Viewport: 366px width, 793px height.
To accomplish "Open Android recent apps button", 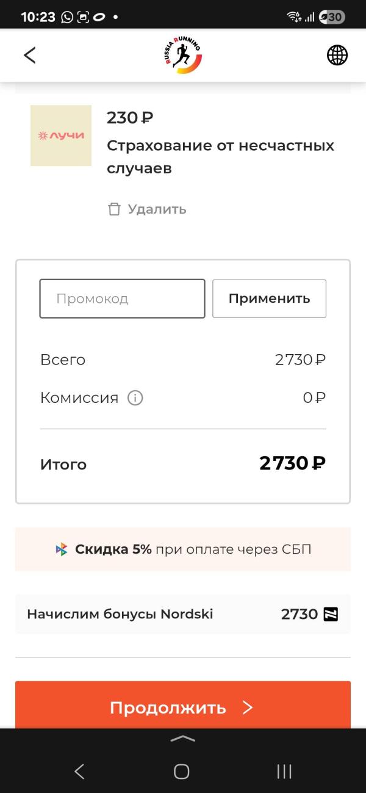I will 284,772.
